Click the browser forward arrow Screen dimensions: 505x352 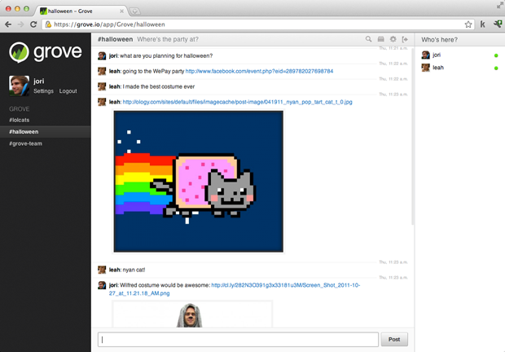20,24
